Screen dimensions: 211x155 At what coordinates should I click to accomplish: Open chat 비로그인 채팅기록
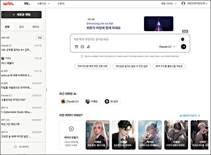point(21,122)
